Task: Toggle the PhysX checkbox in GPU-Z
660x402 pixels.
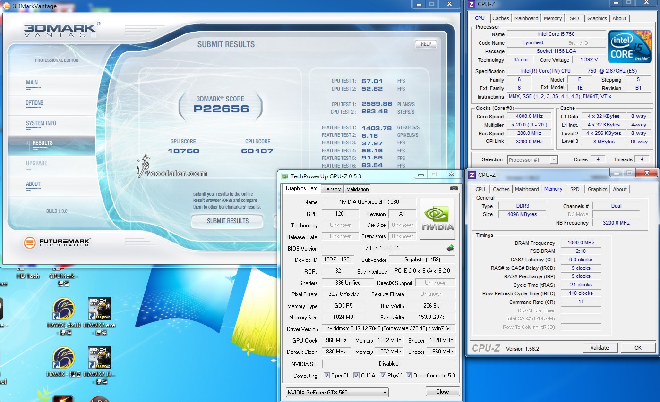Action: coord(383,376)
